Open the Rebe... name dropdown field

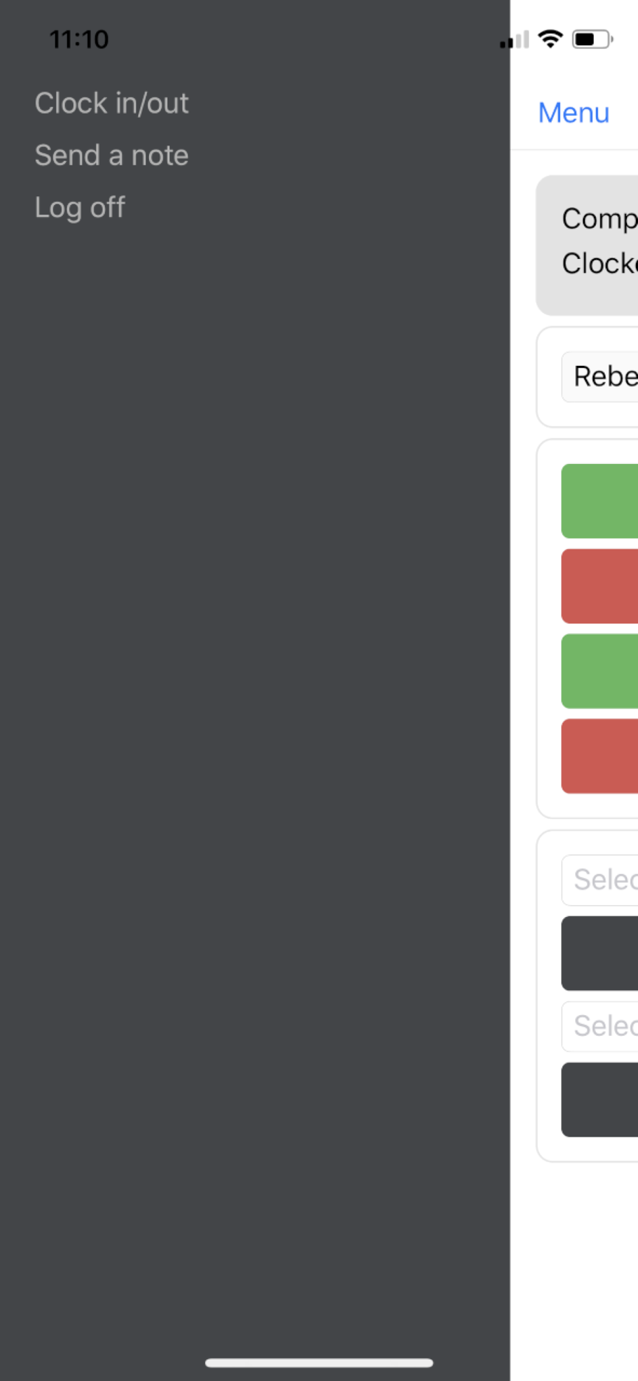pyautogui.click(x=599, y=377)
